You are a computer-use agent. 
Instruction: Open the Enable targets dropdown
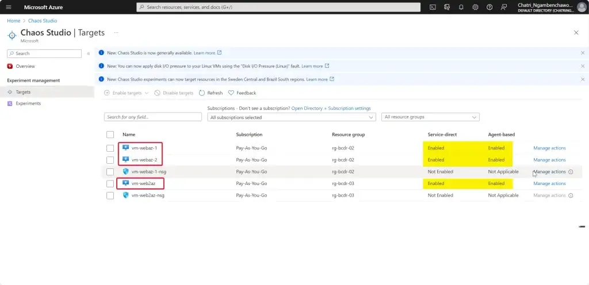tap(126, 93)
